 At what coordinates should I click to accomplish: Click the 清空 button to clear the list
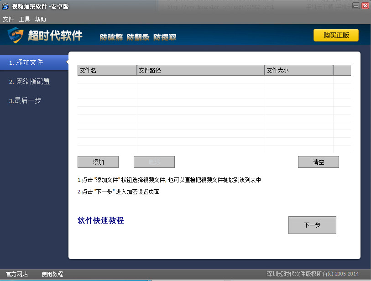click(318, 161)
